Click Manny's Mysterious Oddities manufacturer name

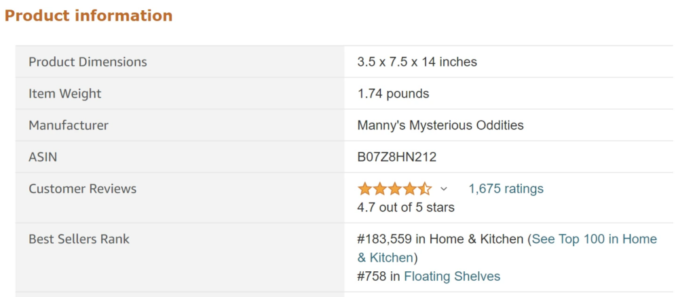440,125
